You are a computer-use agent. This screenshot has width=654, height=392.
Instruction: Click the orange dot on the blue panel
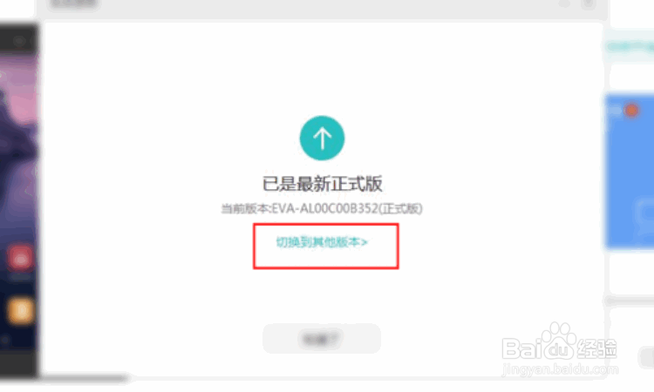[631, 111]
